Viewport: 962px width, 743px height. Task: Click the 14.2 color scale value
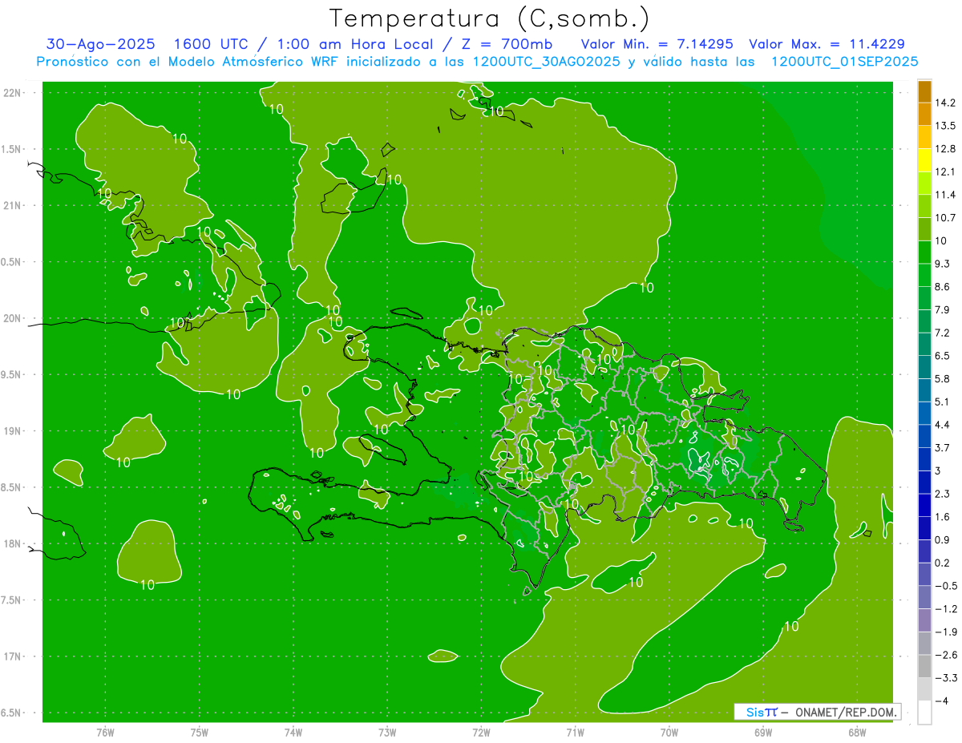click(945, 103)
